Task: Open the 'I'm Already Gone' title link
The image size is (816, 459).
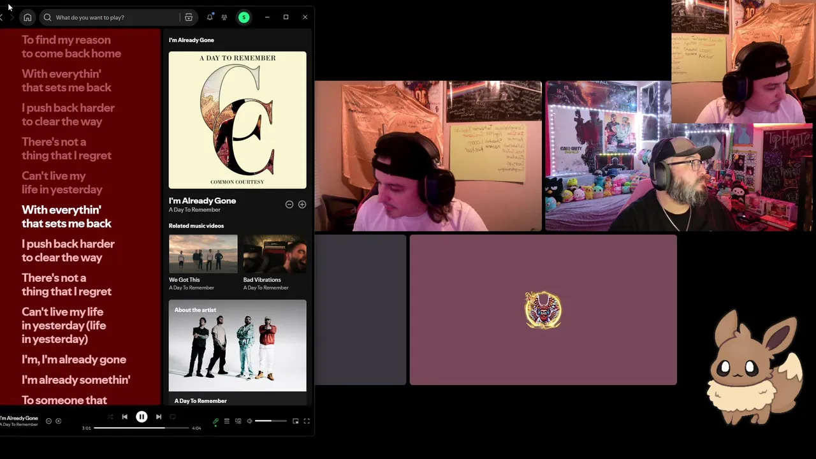Action: 202,201
